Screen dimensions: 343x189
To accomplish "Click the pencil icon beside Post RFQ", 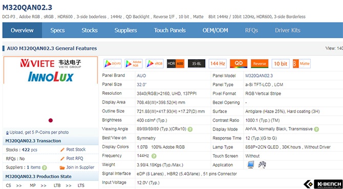I will coord(62,159).
